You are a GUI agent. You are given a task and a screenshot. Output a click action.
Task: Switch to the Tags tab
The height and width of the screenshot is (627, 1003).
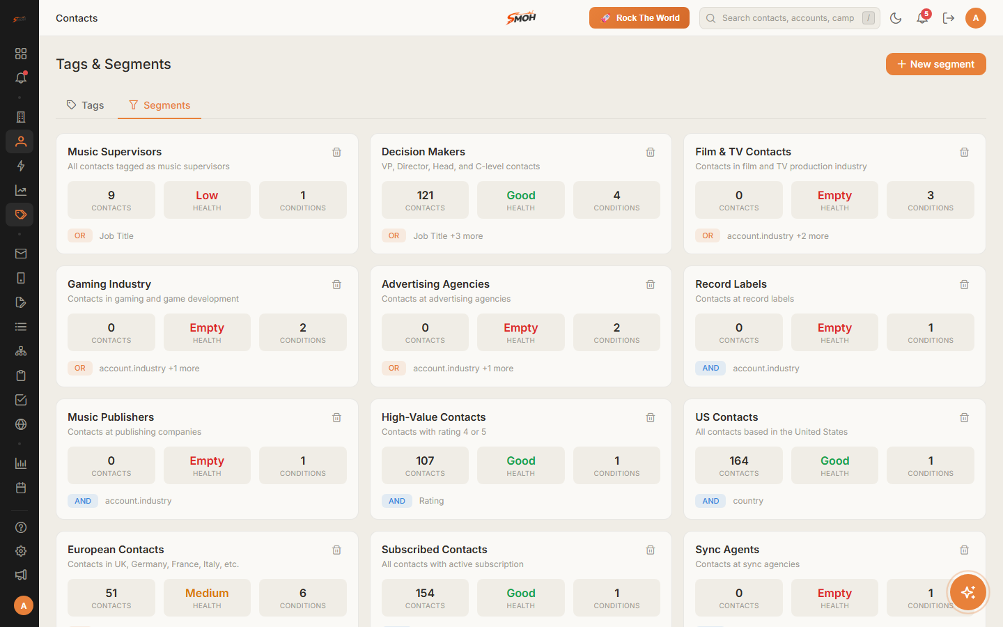(x=85, y=105)
